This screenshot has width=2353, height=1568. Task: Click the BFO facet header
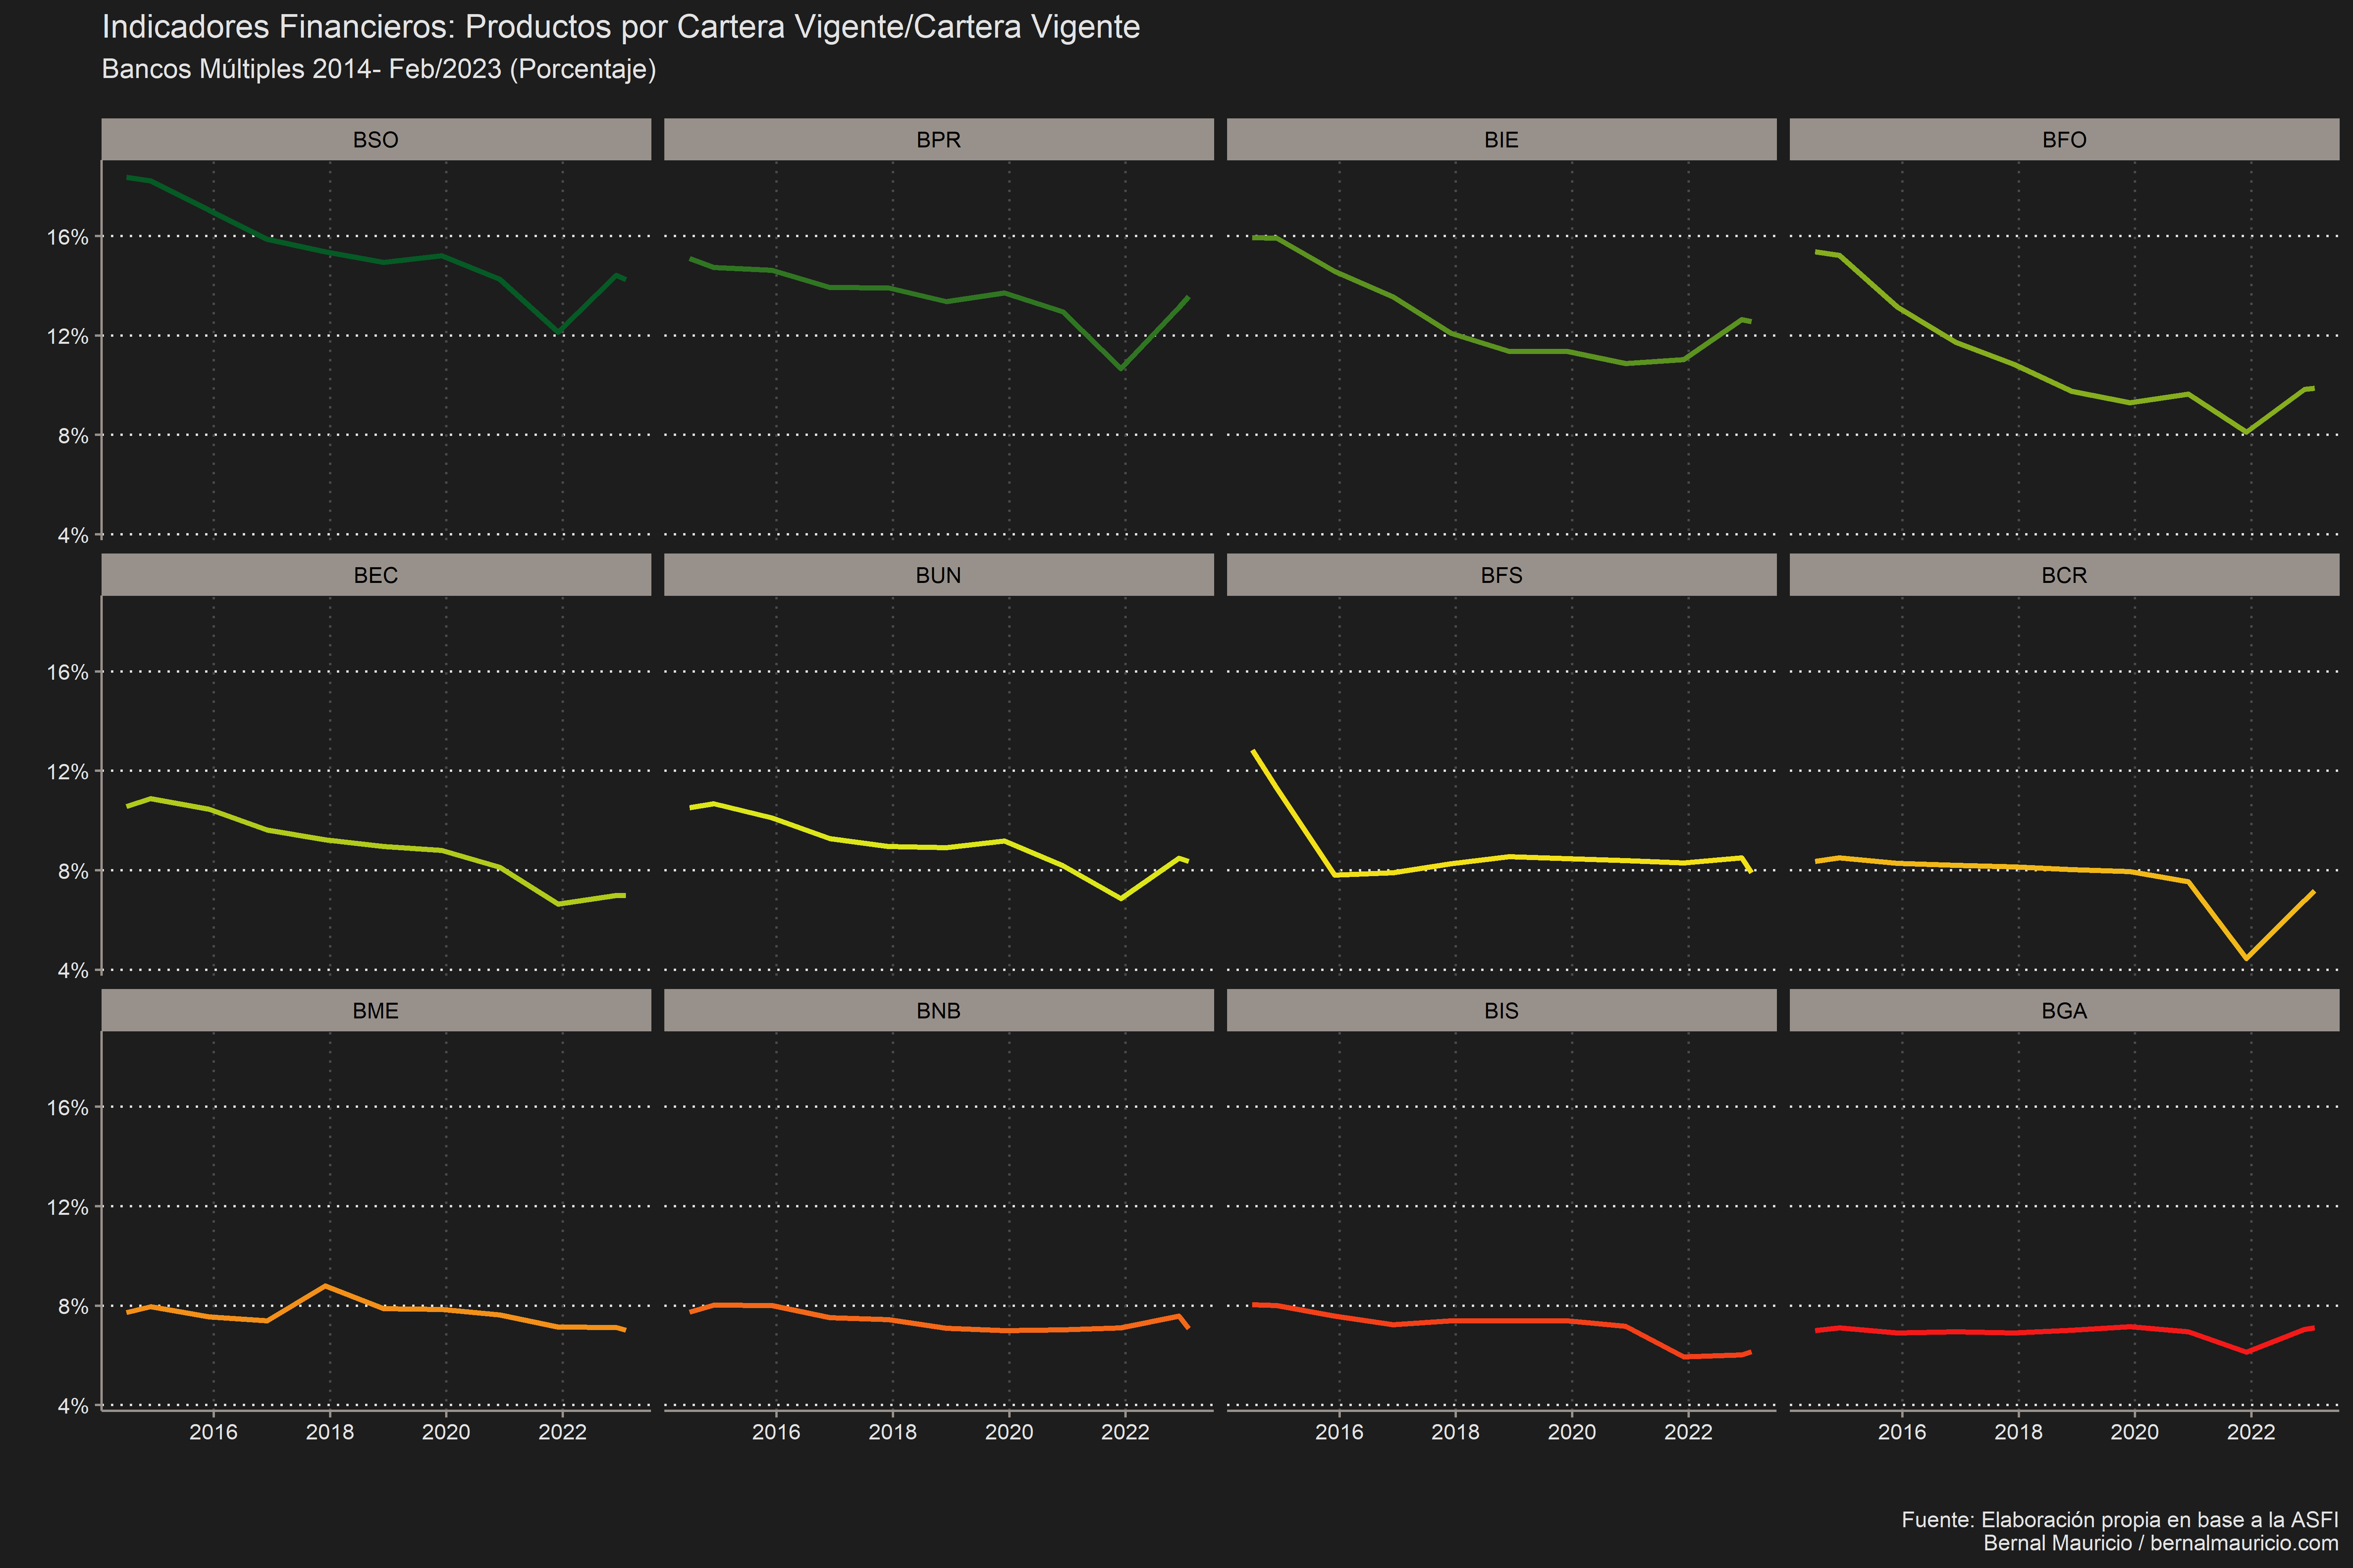coord(2064,140)
